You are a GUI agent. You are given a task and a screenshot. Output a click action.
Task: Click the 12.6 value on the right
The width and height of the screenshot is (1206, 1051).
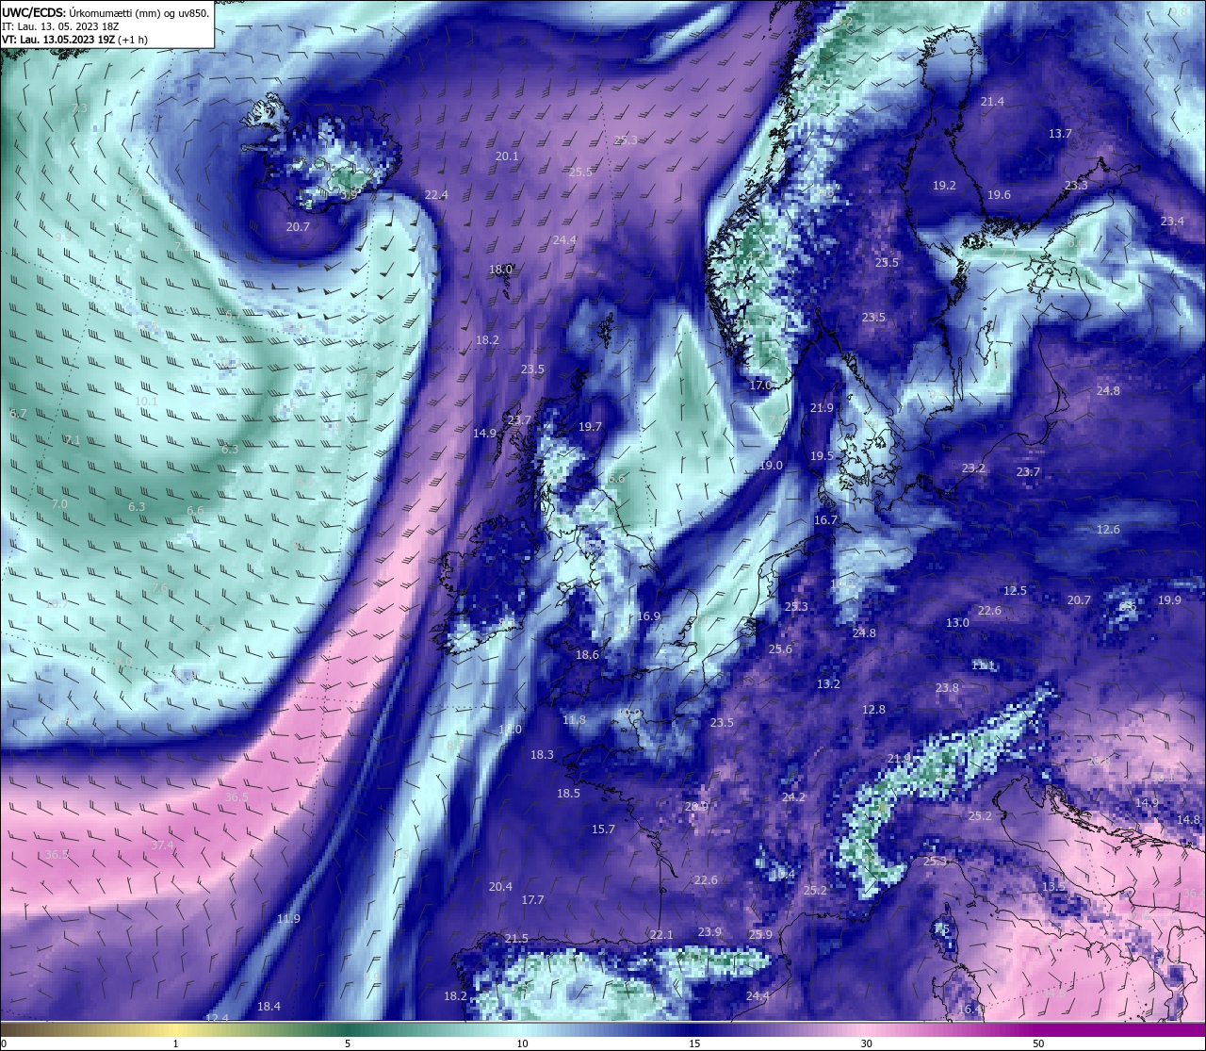(1108, 530)
